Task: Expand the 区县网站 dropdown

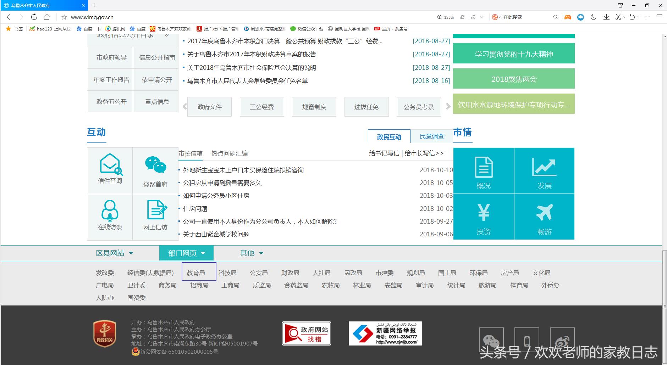Action: [114, 253]
